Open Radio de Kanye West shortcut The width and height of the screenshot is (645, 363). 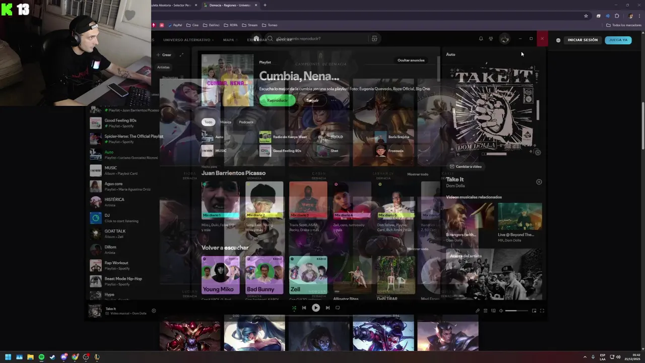(x=287, y=137)
